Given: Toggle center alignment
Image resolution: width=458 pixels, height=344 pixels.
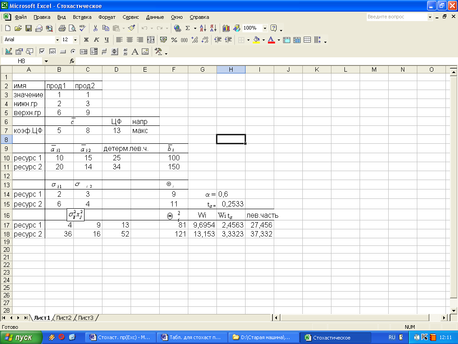Looking at the screenshot, I should tap(129, 40).
